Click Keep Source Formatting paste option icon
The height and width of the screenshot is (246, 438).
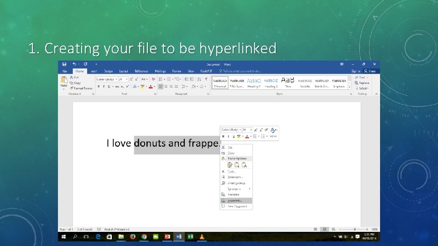click(229, 165)
